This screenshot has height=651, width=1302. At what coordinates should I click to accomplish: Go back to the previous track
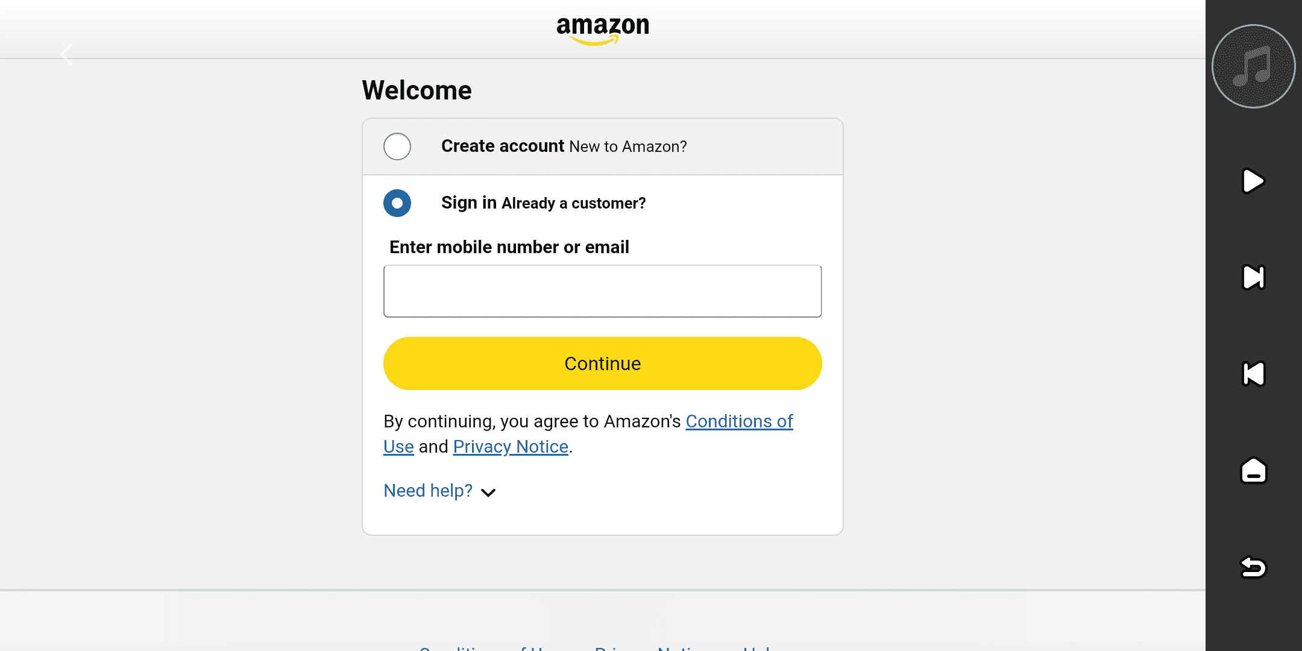(x=1253, y=374)
